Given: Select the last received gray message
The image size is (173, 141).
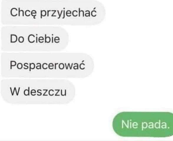Looking at the screenshot, I should pos(38,92).
